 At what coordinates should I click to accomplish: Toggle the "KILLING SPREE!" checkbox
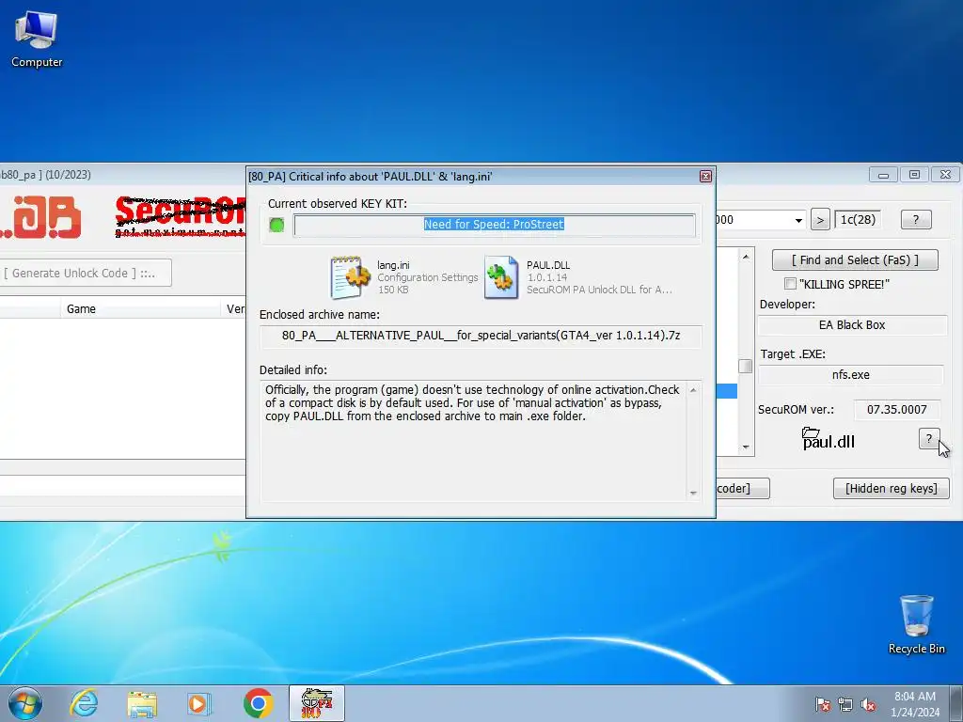[790, 284]
